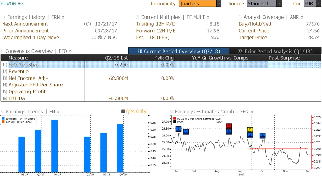
Task: Select the Operating Profit row
Action: [x=161, y=91]
